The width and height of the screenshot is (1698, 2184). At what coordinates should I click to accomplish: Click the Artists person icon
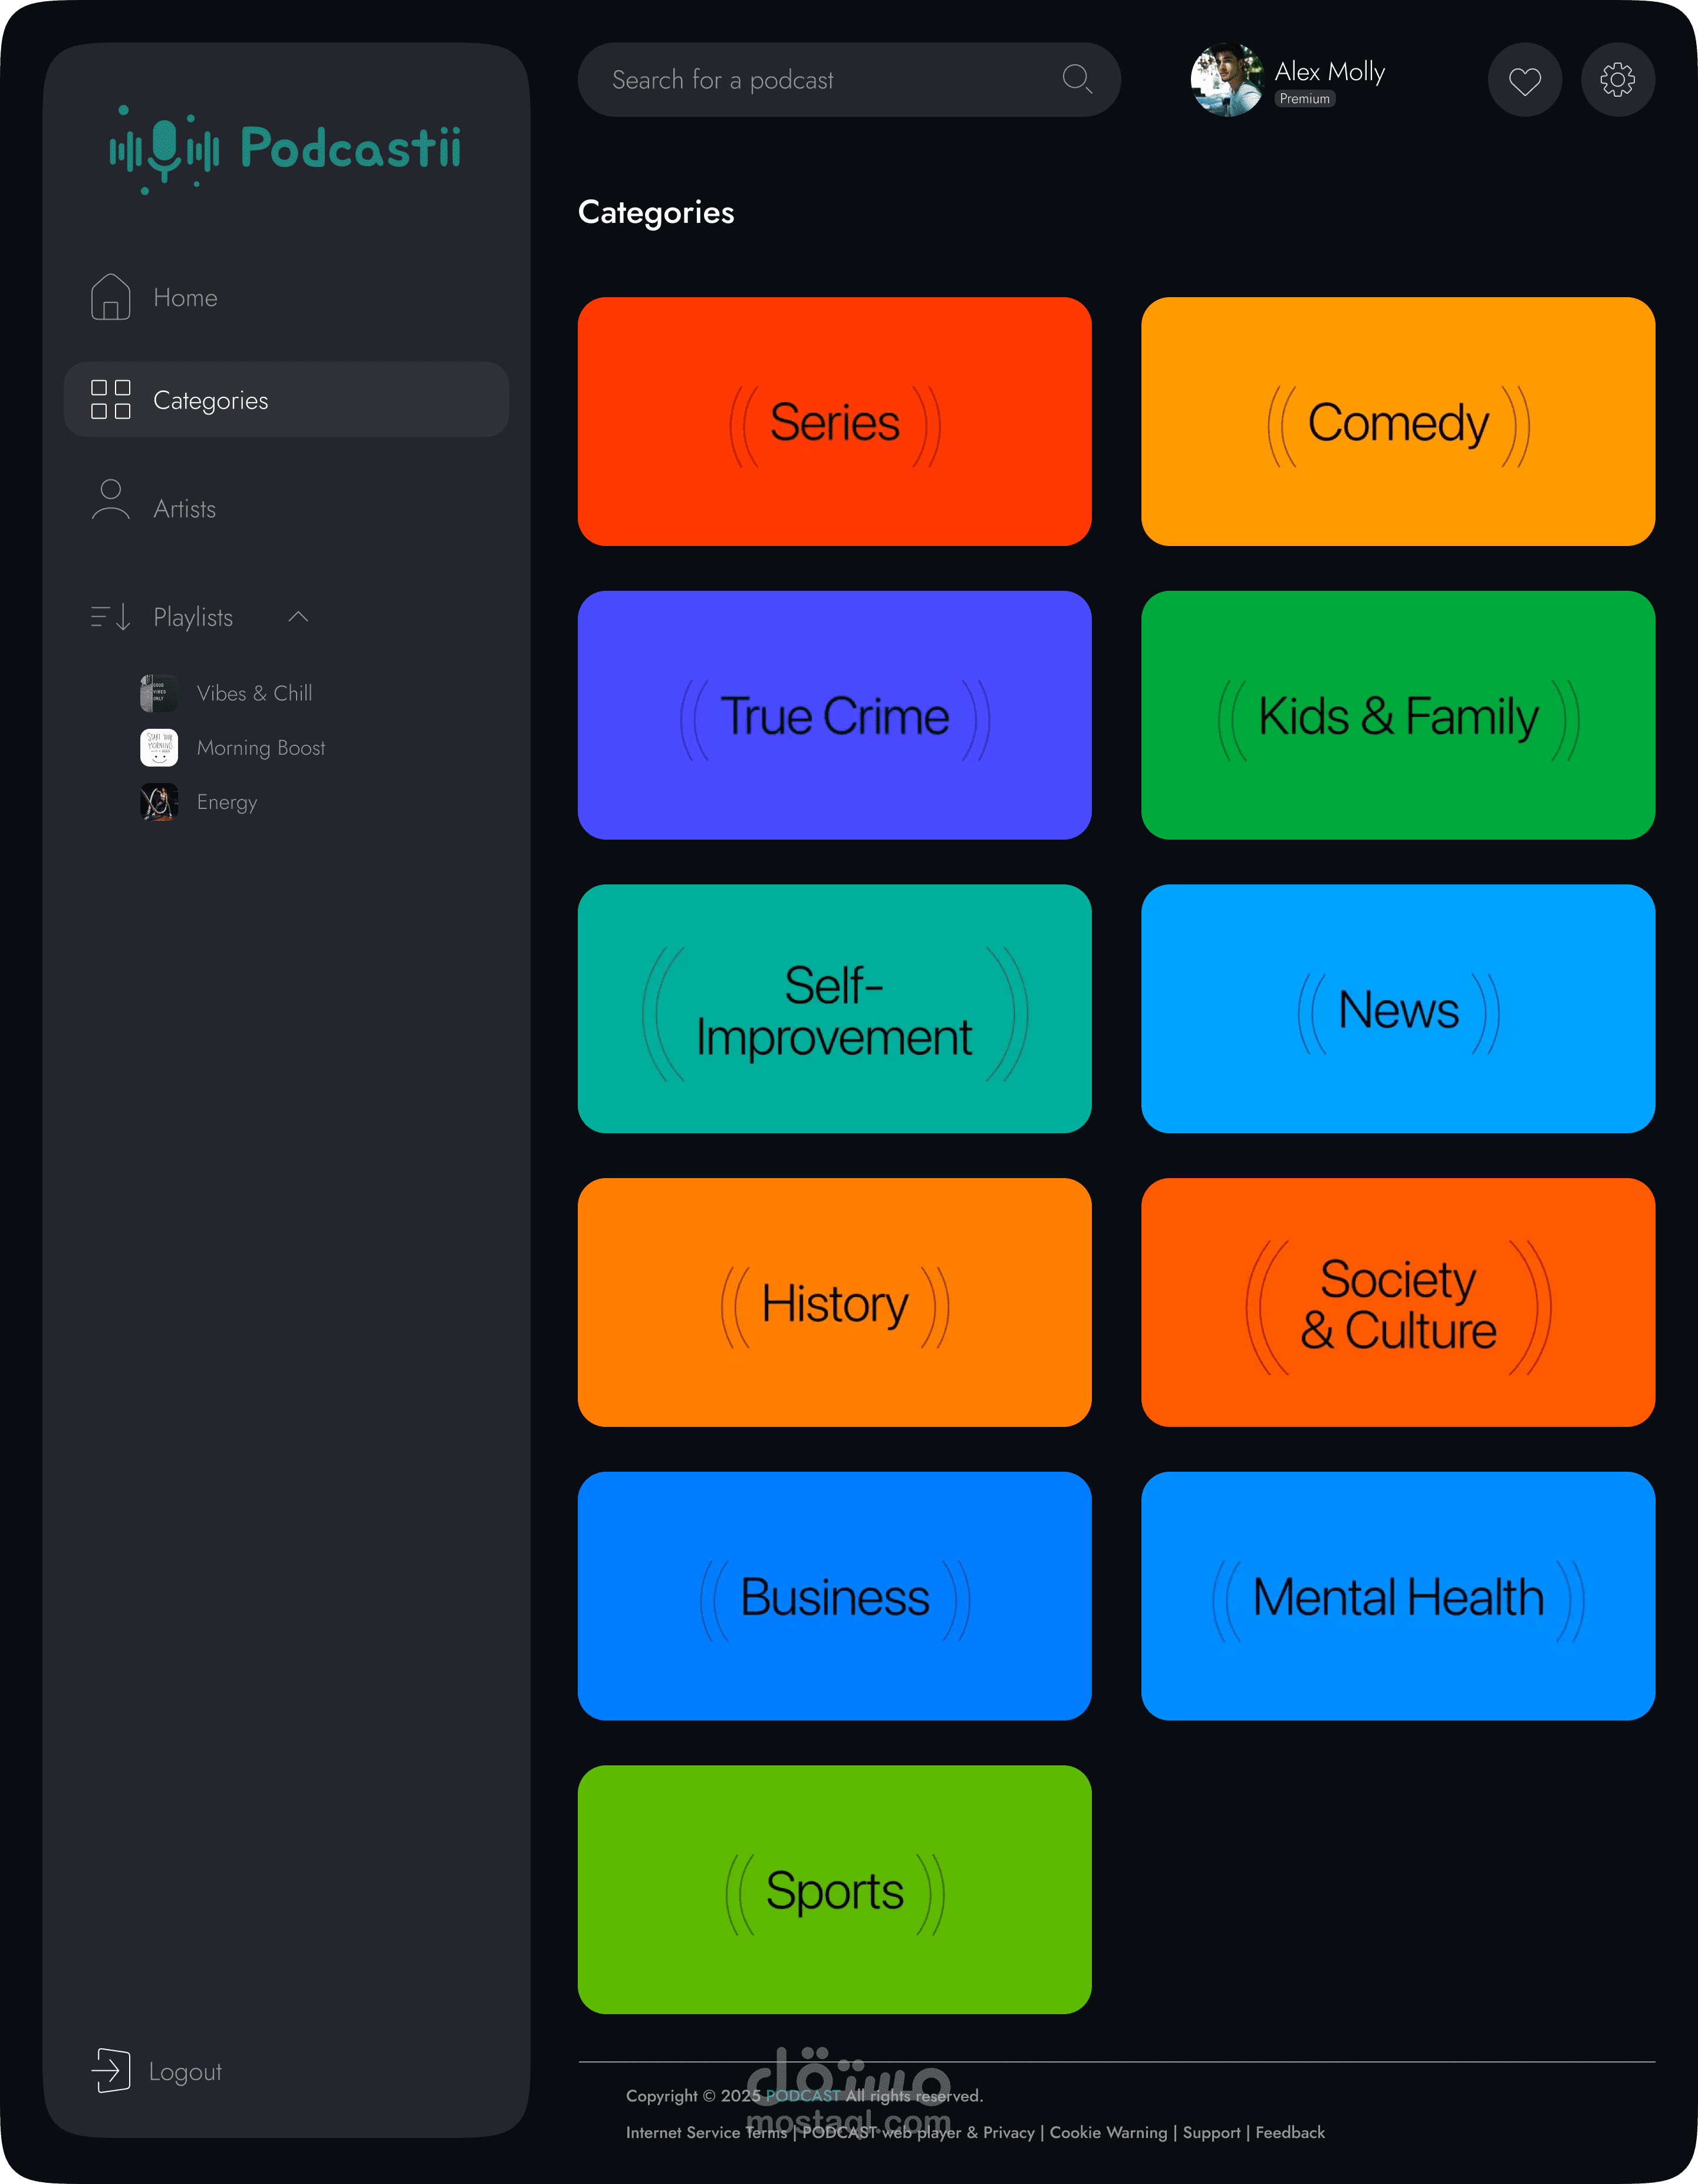tap(110, 499)
